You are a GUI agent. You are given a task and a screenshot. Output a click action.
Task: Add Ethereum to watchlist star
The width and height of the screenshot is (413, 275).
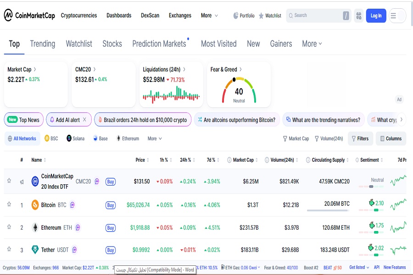tap(9, 226)
